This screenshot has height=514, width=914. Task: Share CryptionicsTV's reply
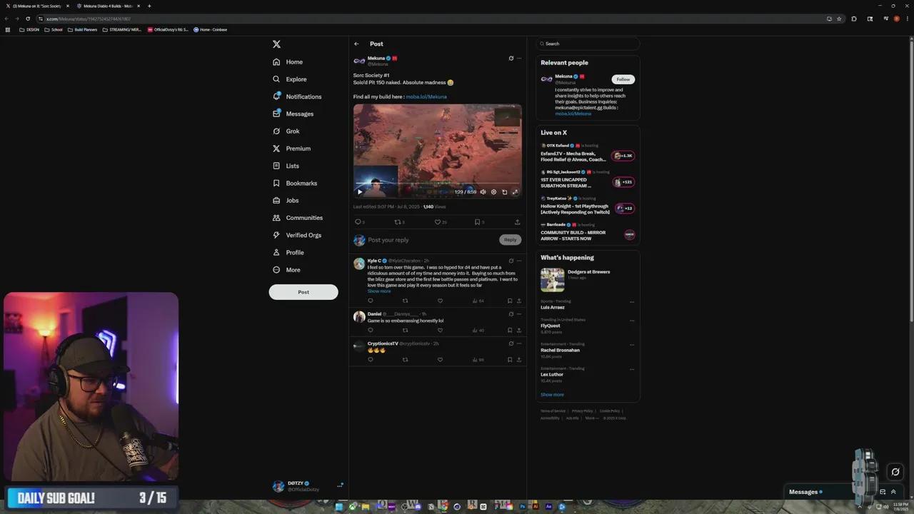(519, 360)
